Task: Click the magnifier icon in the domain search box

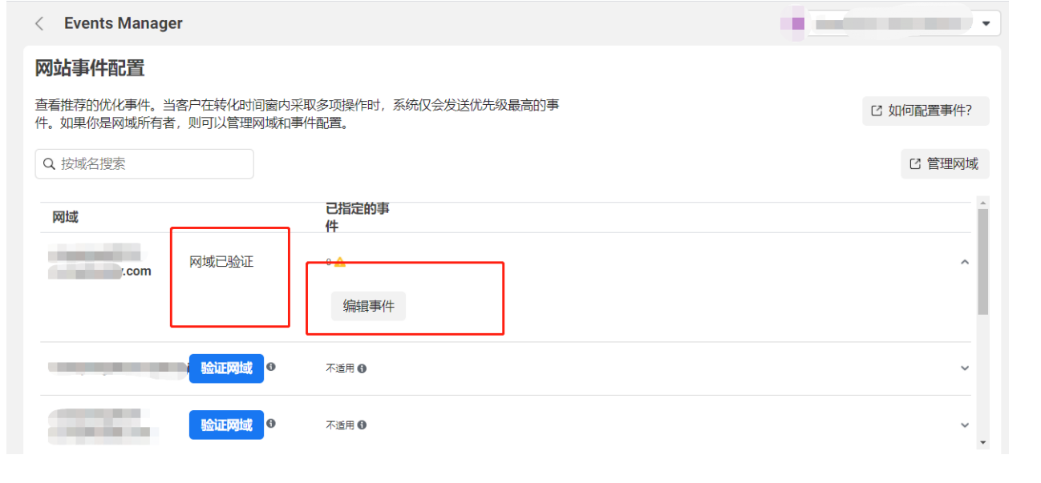Action: tap(49, 163)
